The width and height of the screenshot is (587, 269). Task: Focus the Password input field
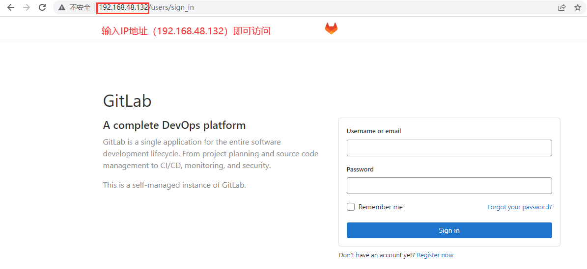[x=449, y=186]
